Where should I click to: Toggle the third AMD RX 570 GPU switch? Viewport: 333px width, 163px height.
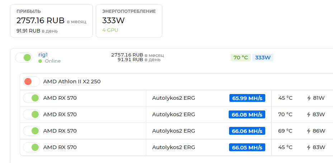click(32, 131)
